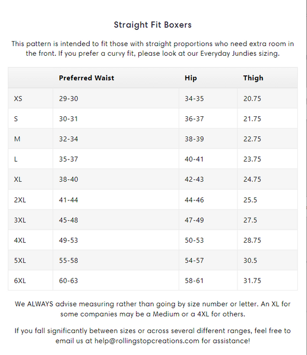This screenshot has height=355, width=307.
Task: Select the Thigh column header
Action: [x=253, y=78]
